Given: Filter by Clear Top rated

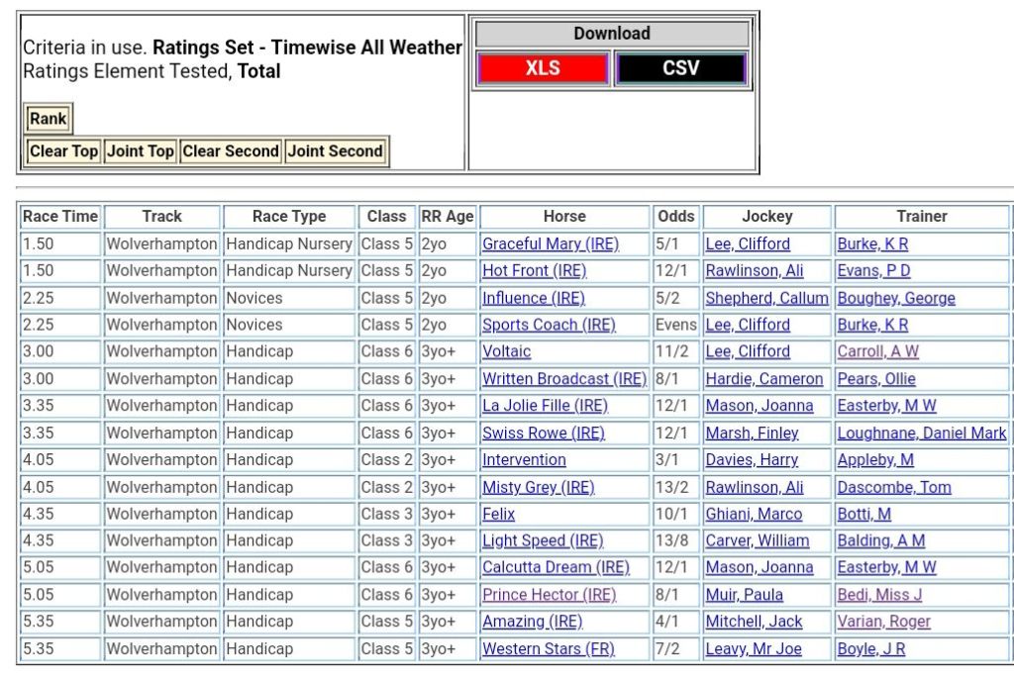Looking at the screenshot, I should tap(63, 151).
